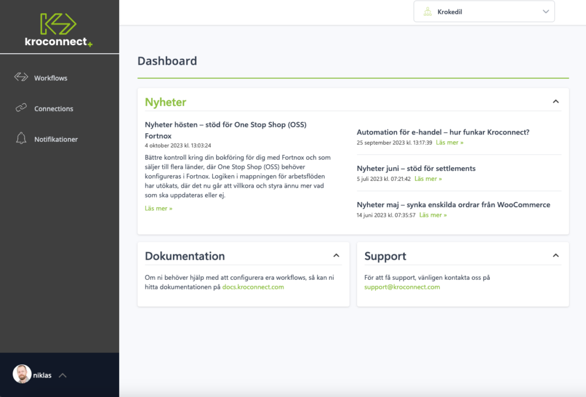Read more on the Fortnox OSS news

(x=159, y=208)
